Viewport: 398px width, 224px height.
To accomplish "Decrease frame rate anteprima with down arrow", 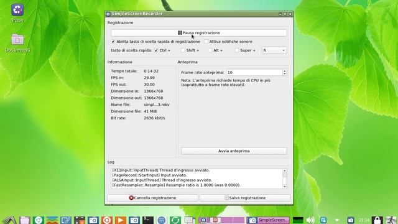I will [x=285, y=74].
